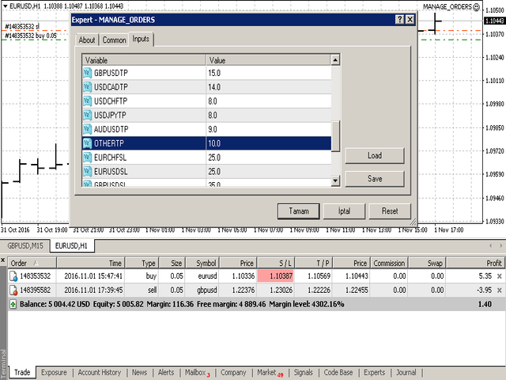Select the EURUSD,H1 chart tab
The height and width of the screenshot is (380, 506).
pos(71,246)
